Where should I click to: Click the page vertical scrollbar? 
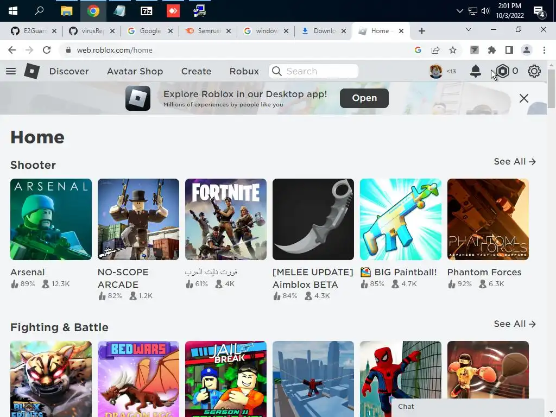(x=551, y=89)
